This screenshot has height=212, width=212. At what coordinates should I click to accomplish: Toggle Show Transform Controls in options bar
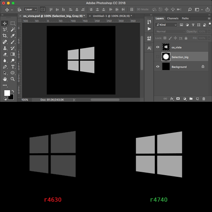click(x=43, y=10)
